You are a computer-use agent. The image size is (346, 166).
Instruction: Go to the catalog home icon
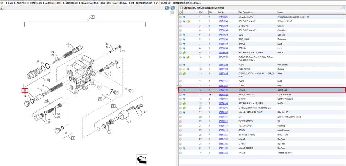[x=2, y=3]
